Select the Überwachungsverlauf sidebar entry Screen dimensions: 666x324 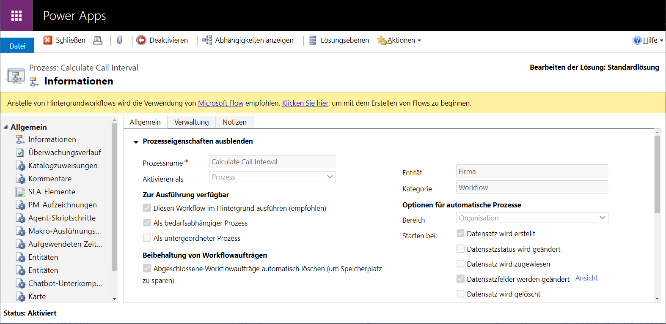click(65, 152)
